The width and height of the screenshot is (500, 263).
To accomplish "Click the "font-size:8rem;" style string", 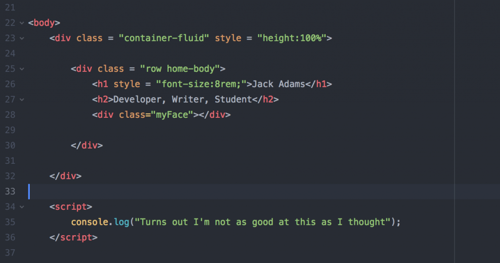I will (201, 84).
